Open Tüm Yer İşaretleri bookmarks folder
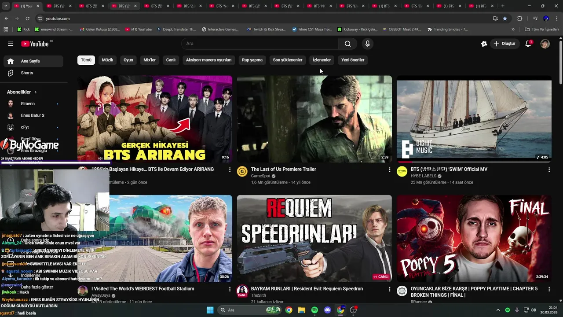Viewport: 563px width, 317px height. [x=541, y=29]
